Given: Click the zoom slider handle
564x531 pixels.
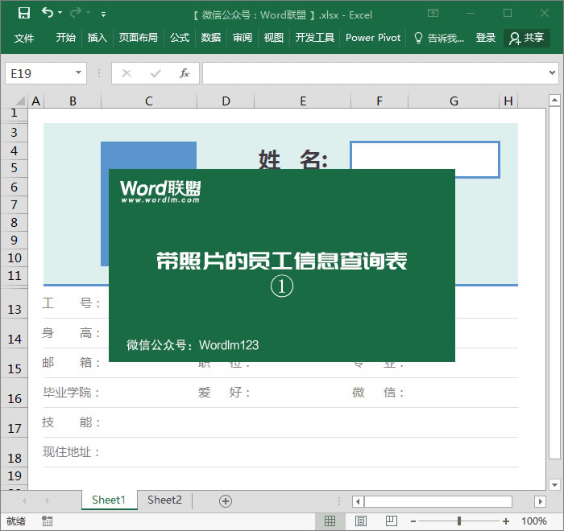Looking at the screenshot, I should (x=459, y=521).
